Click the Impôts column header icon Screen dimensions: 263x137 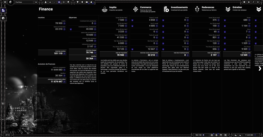(x=105, y=9)
